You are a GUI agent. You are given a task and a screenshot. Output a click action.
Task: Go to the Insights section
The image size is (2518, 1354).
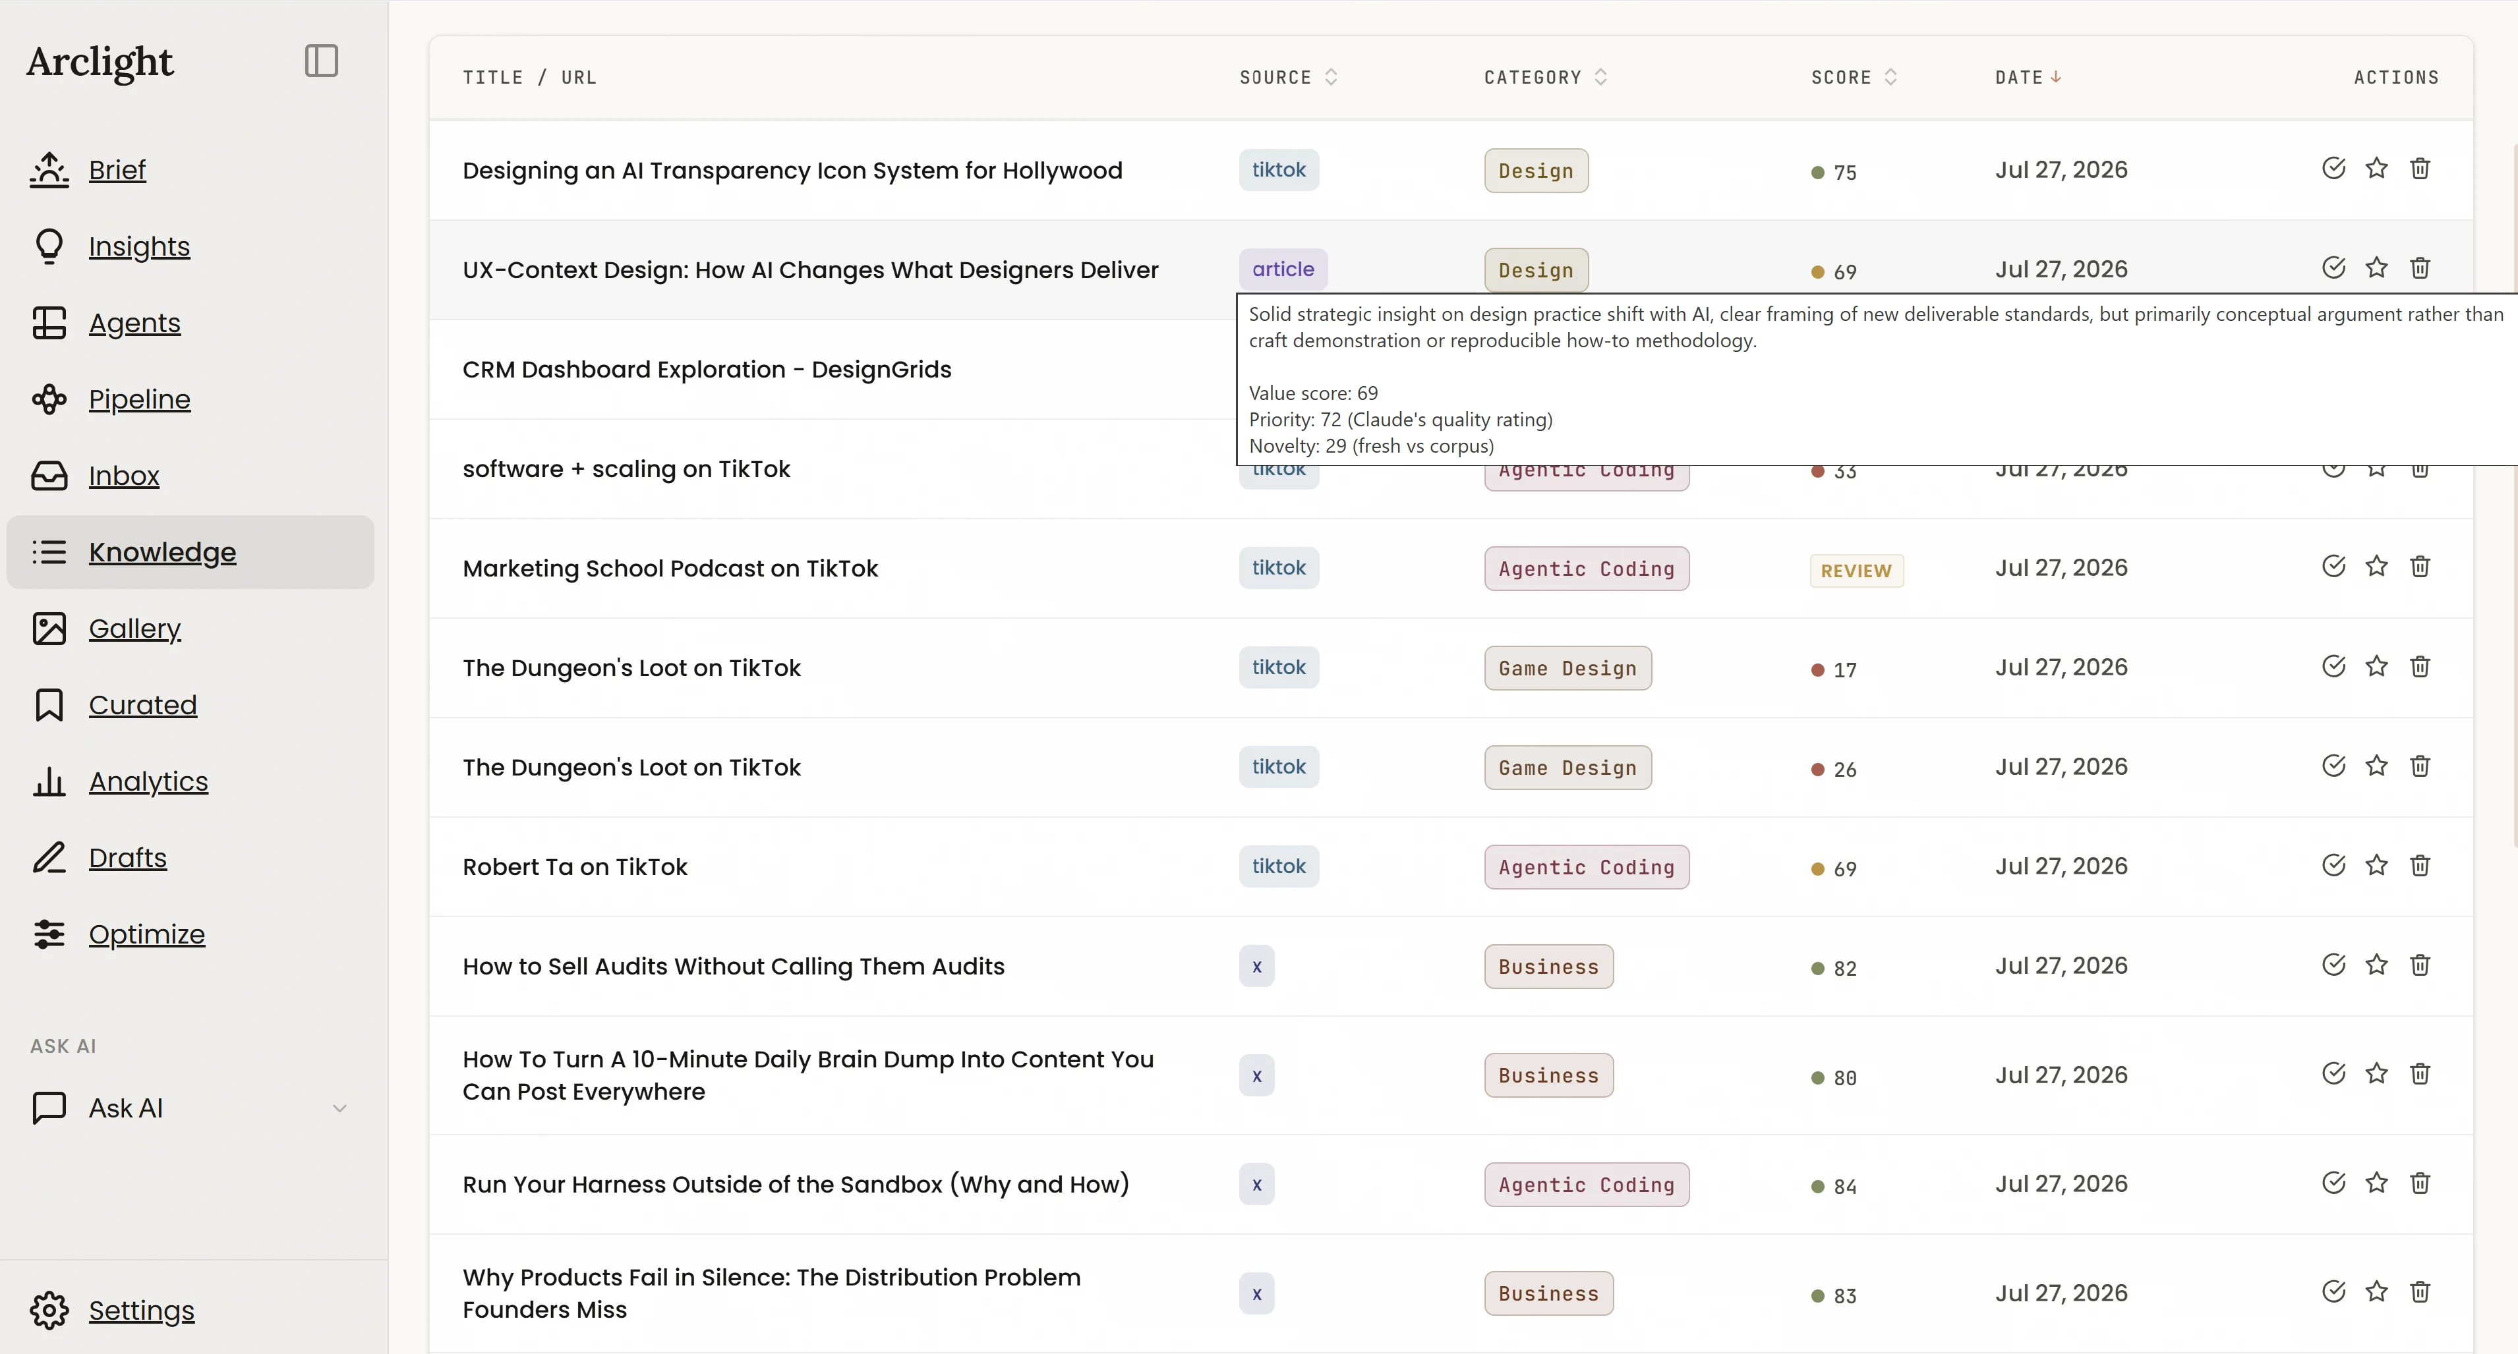pos(139,246)
